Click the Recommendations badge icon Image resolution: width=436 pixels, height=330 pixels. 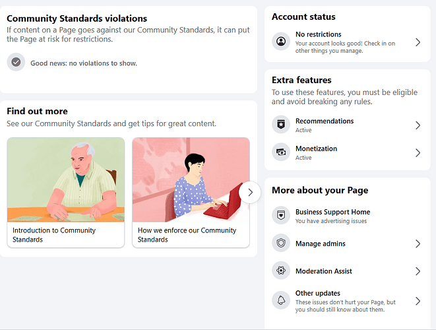[281, 124]
